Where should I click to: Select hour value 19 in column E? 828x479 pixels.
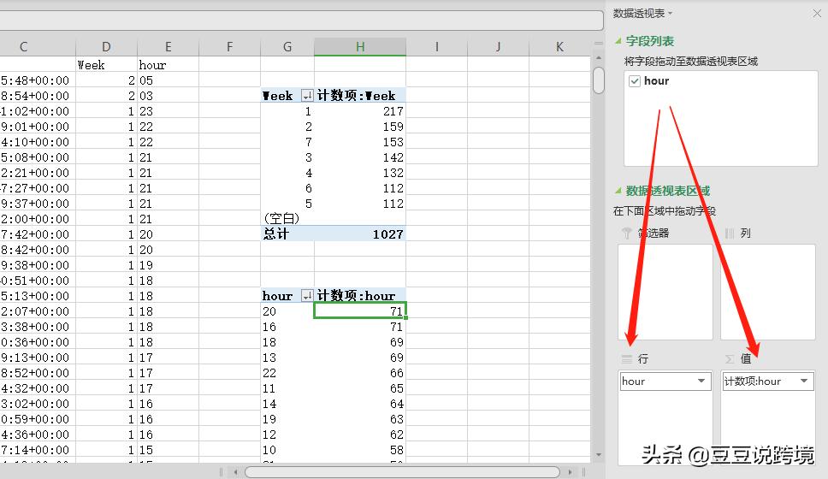click(168, 265)
